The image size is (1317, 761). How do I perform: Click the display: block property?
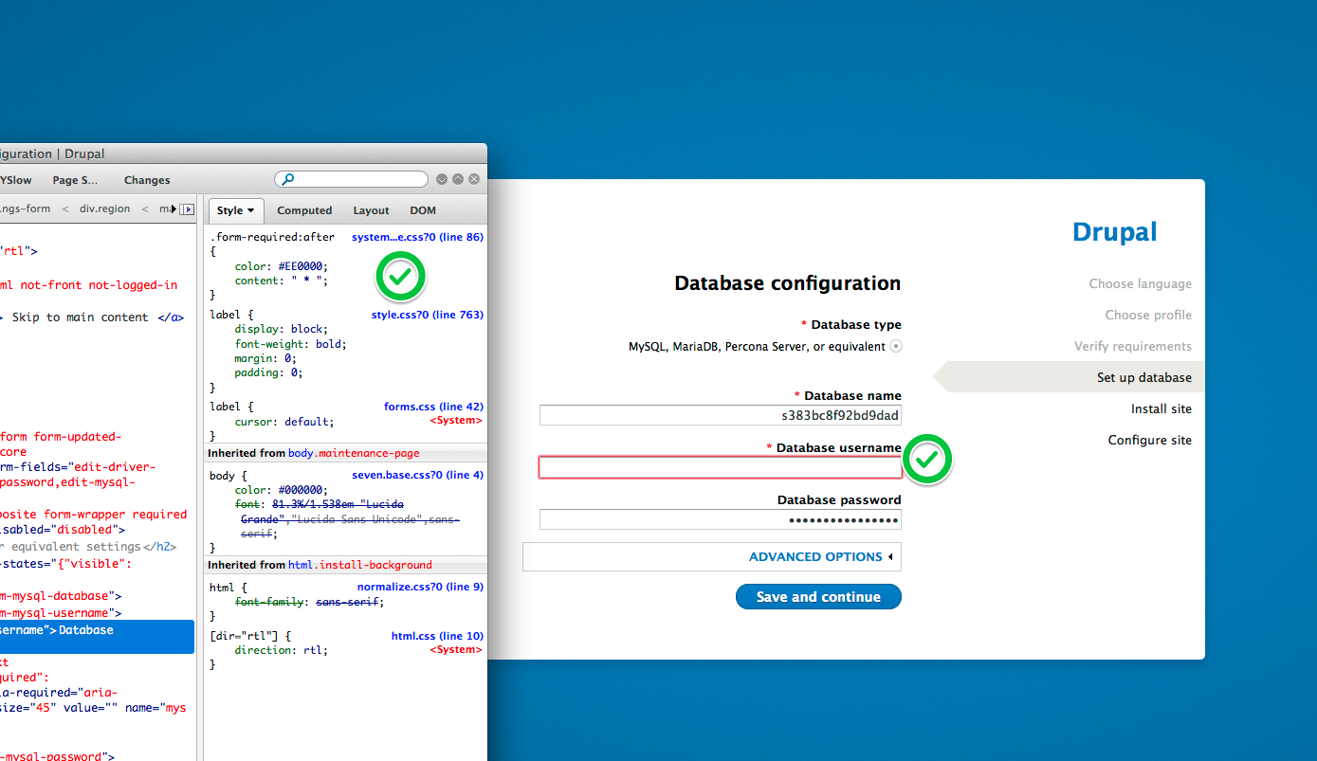tap(281, 329)
